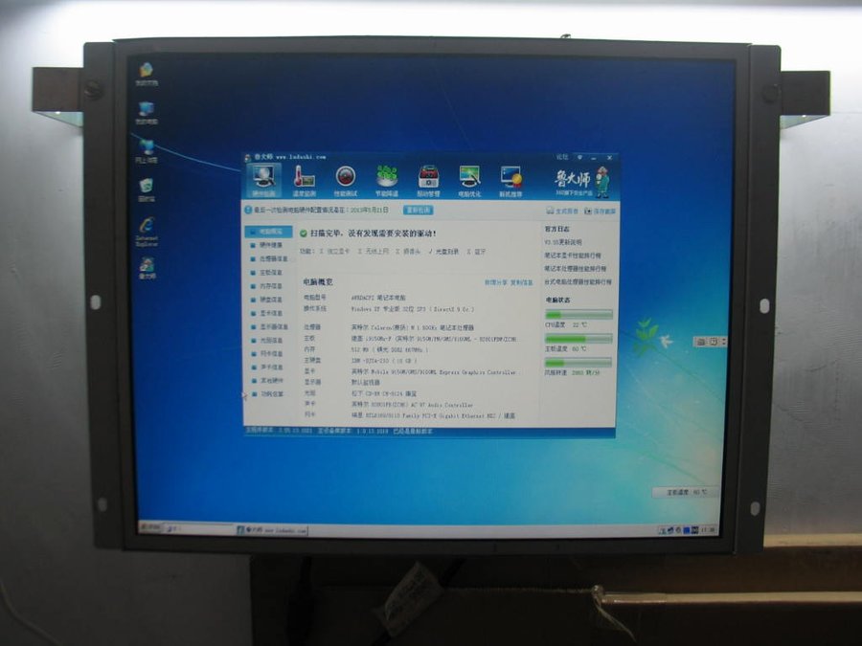
Task: Select 网卡信息 in the sidebar
Action: [268, 354]
